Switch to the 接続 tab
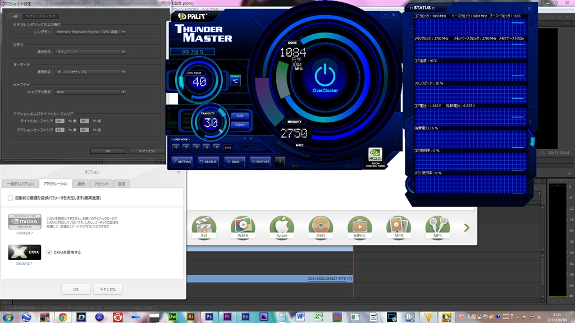Screen dimensions: 575x323 (x=81, y=184)
